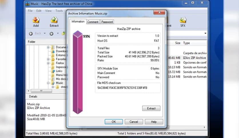Open the address bar dropdown arrow
Viewport: 239px width, 138px height.
click(x=205, y=34)
